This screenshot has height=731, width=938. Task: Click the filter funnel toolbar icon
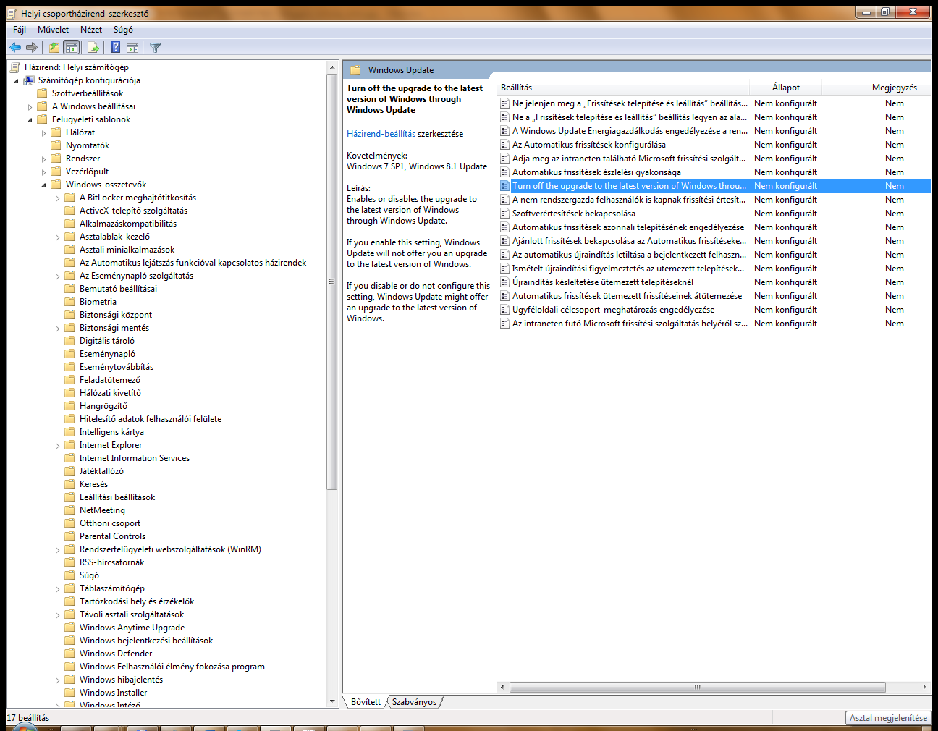click(x=155, y=47)
